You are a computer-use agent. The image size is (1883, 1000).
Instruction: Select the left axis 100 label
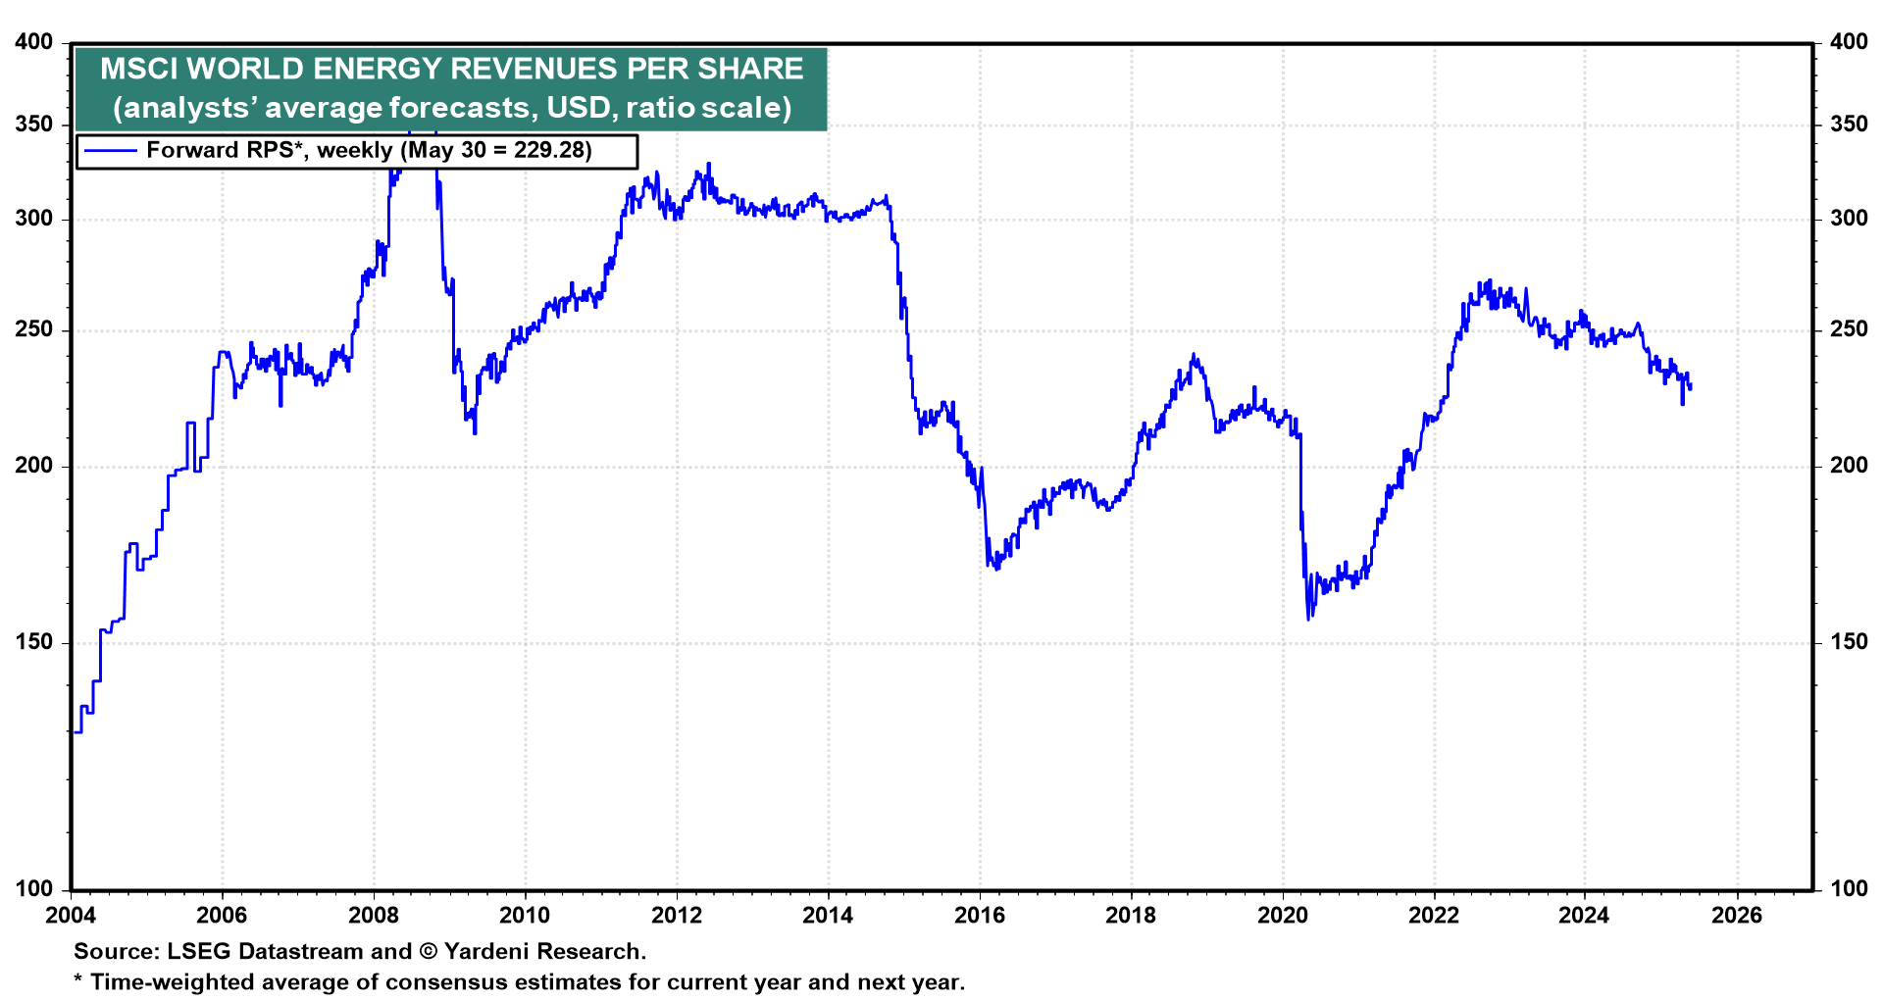click(x=34, y=888)
